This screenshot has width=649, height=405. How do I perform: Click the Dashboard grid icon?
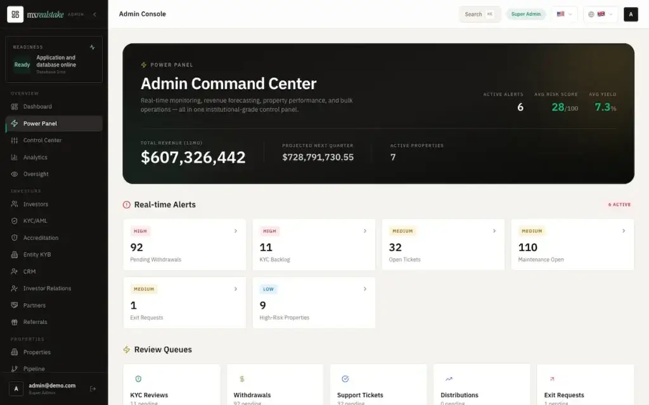tap(15, 106)
